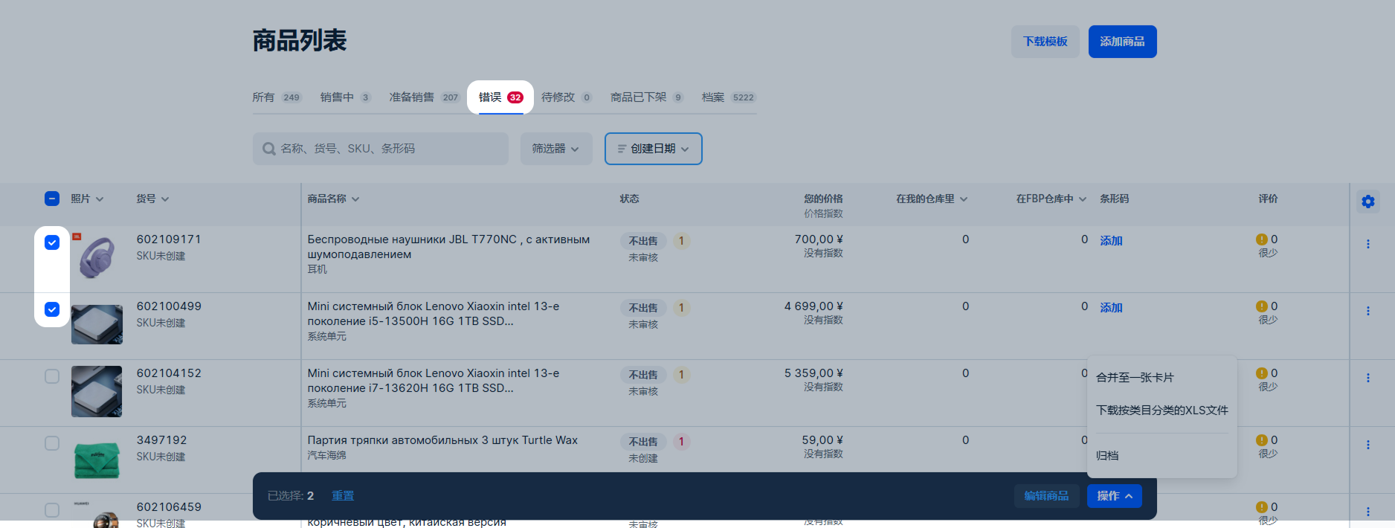Click product name Партия тряпки автомобильных Turtle Wax
The height and width of the screenshot is (528, 1395).
click(x=442, y=440)
